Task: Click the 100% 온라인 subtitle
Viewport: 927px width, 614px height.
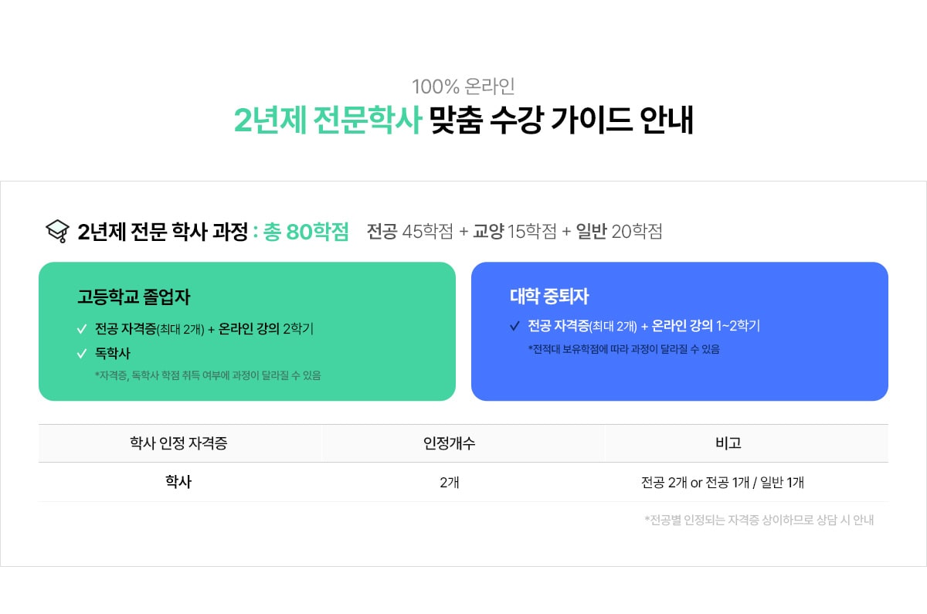Action: (x=463, y=87)
